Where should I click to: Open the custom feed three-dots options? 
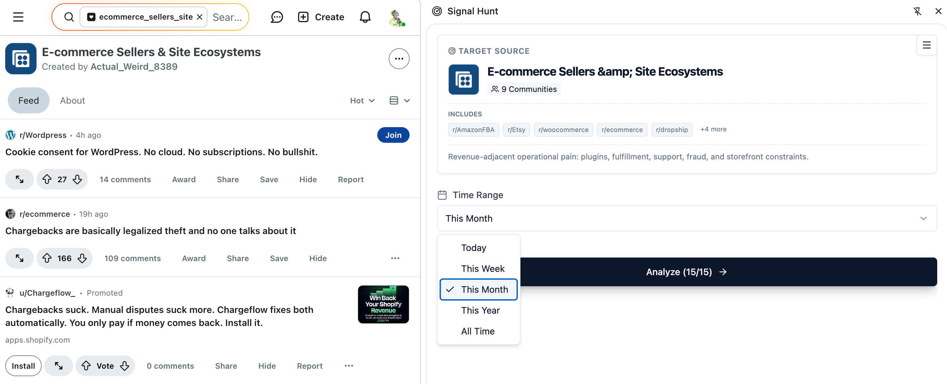coord(399,59)
